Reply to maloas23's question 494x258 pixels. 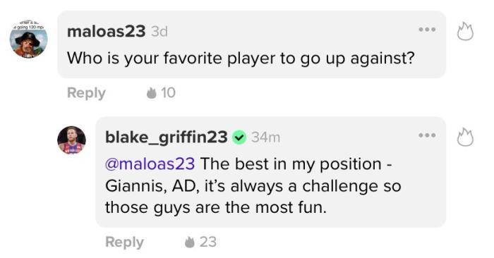coord(86,93)
